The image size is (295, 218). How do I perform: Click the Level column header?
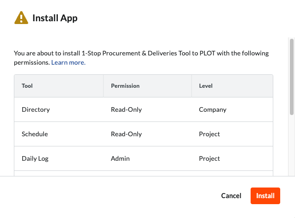click(206, 86)
